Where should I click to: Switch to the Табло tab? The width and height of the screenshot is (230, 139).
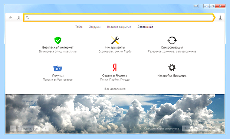click(x=79, y=27)
